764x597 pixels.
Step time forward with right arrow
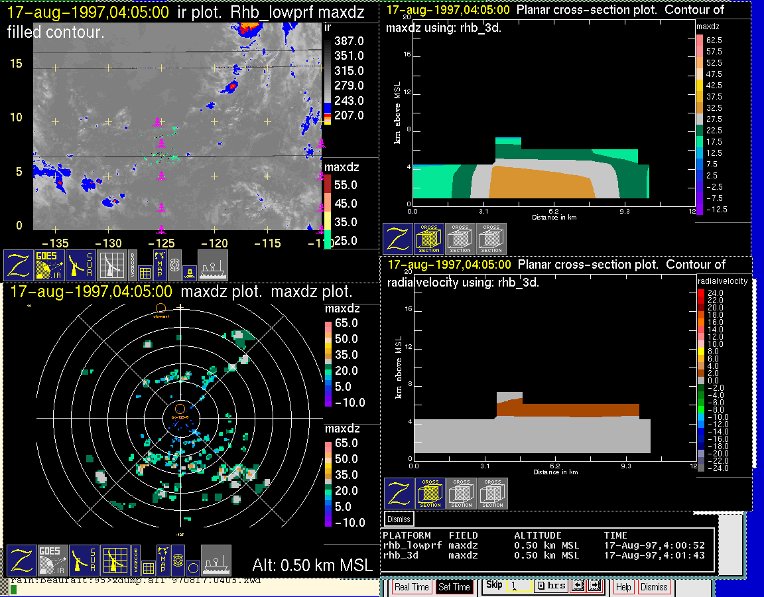594,586
